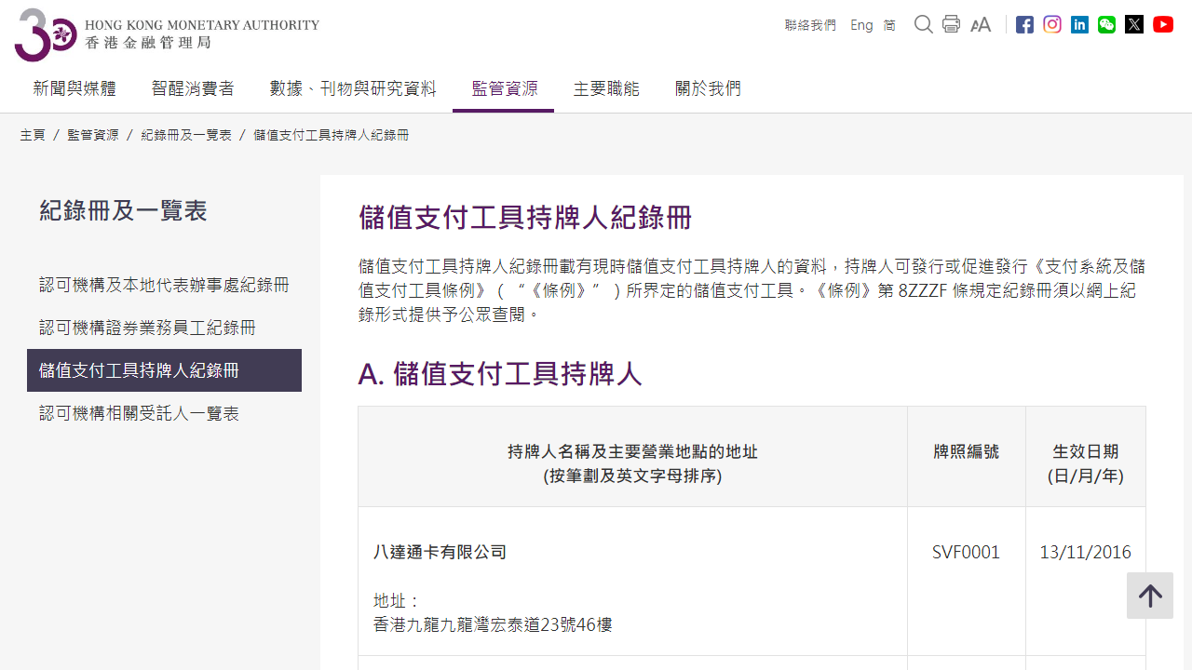
Task: Open the HKMA Facebook icon
Action: (1024, 24)
